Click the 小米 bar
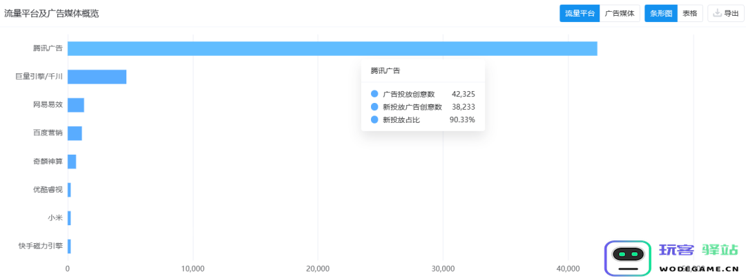 click(69, 218)
